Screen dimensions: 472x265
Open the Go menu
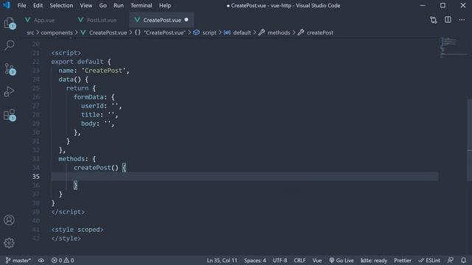point(103,5)
